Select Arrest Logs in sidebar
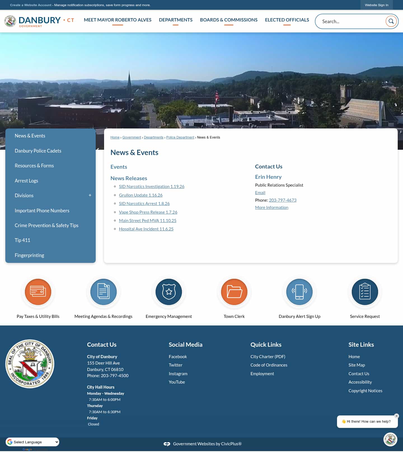This screenshot has height=452, width=403. tap(26, 181)
